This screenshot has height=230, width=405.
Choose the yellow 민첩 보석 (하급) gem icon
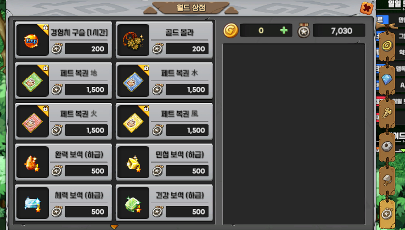(x=133, y=162)
